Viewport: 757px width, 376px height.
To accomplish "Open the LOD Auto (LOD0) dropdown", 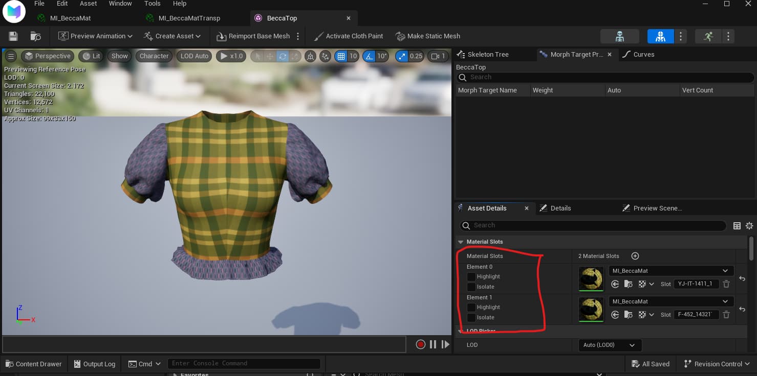I will (x=609, y=345).
